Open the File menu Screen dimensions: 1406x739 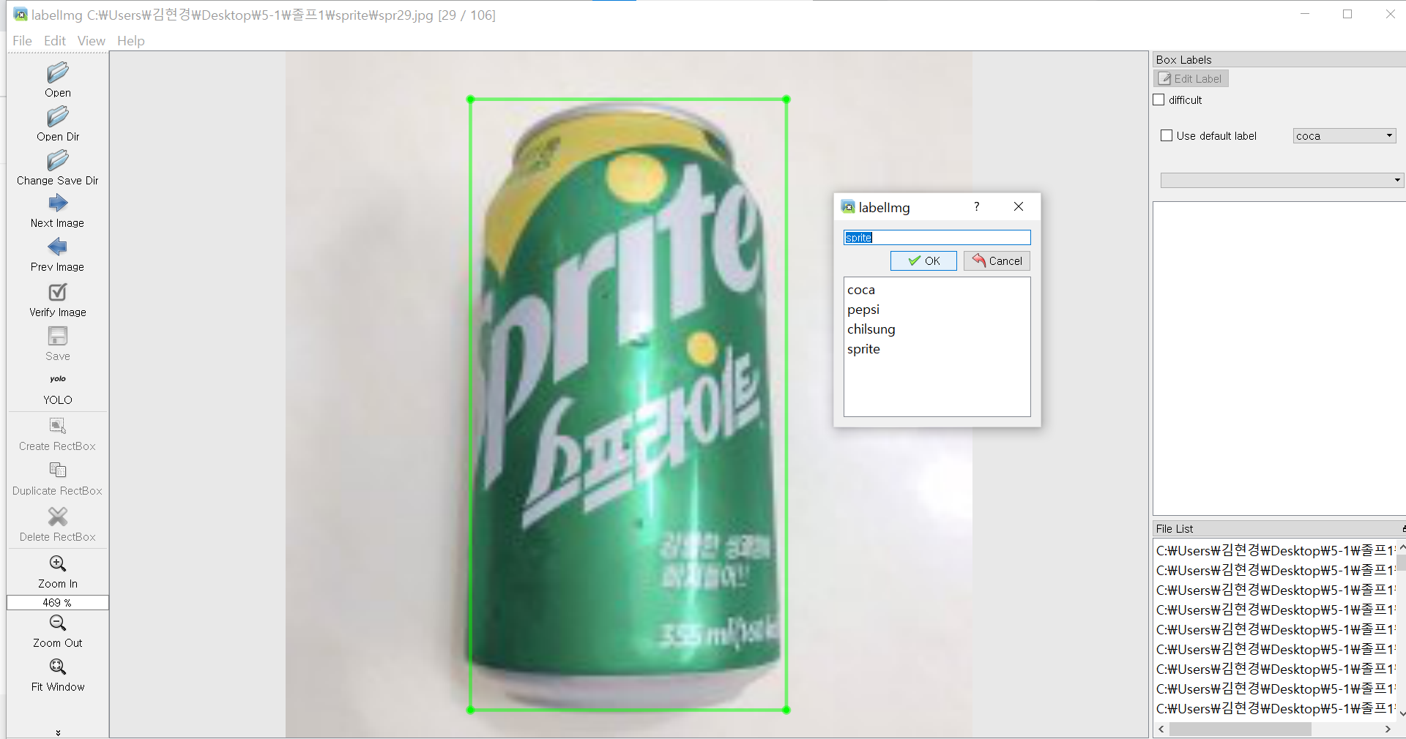[22, 41]
